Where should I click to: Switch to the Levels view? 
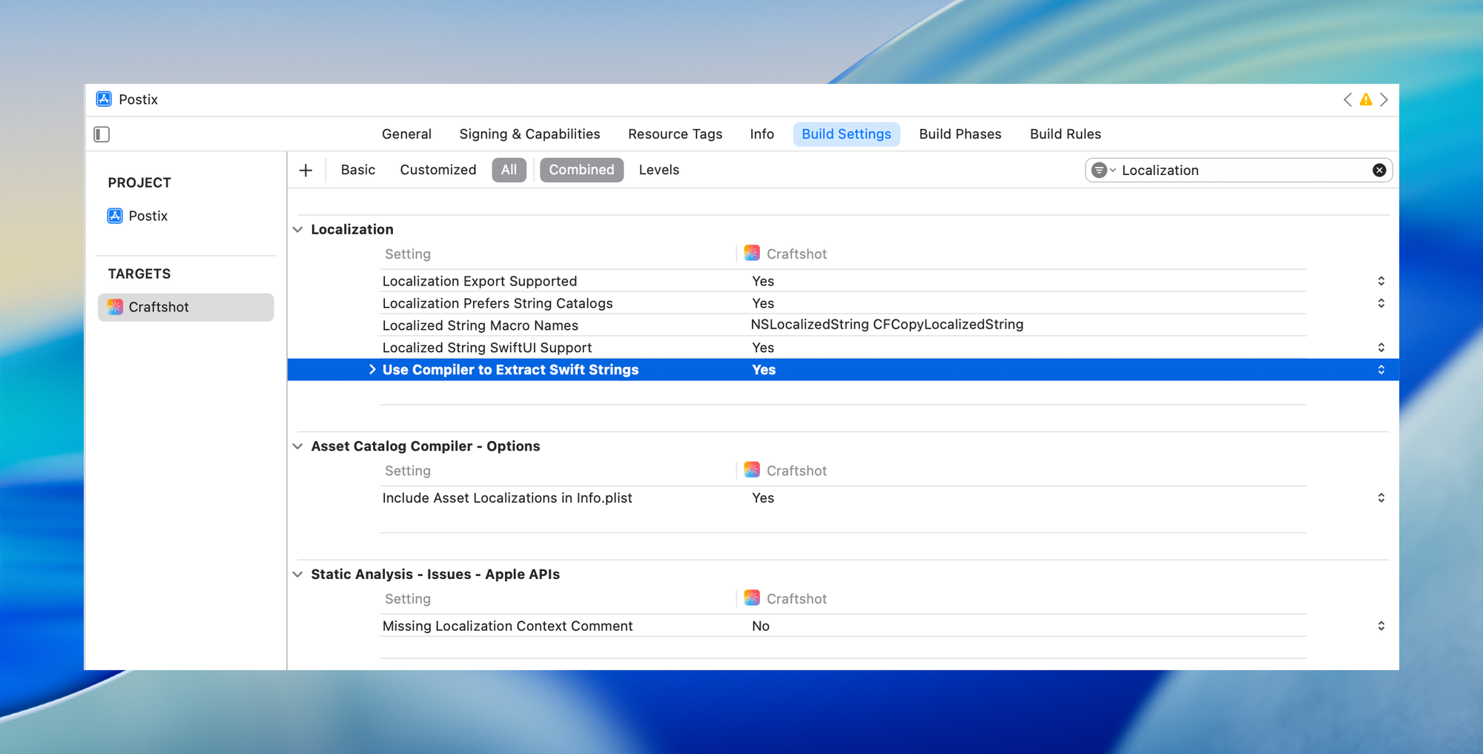point(658,170)
